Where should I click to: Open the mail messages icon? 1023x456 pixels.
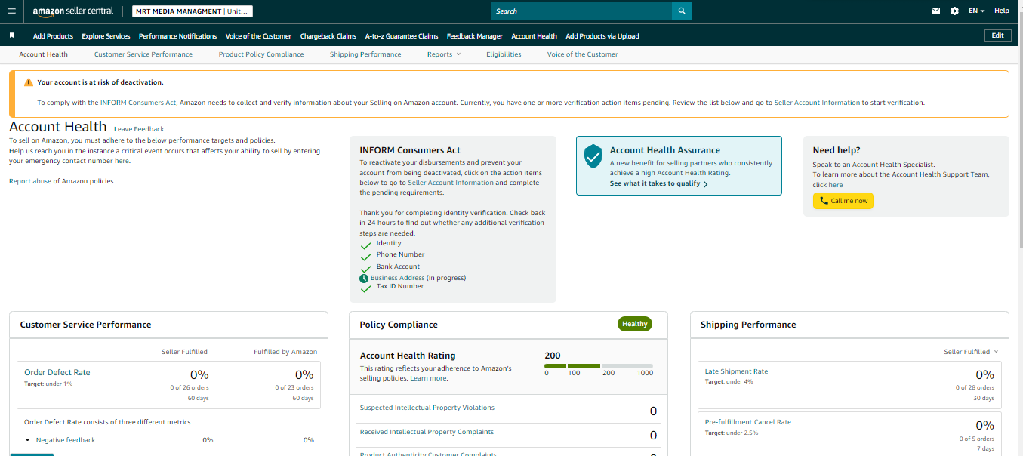[936, 11]
